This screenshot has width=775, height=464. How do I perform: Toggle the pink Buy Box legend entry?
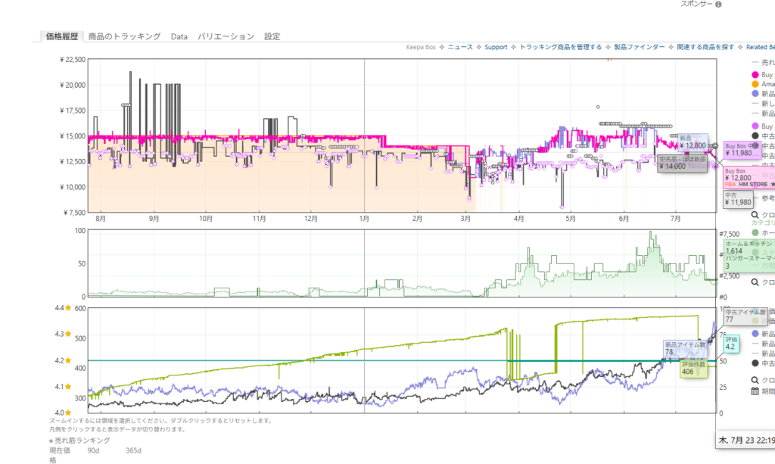[x=755, y=75]
